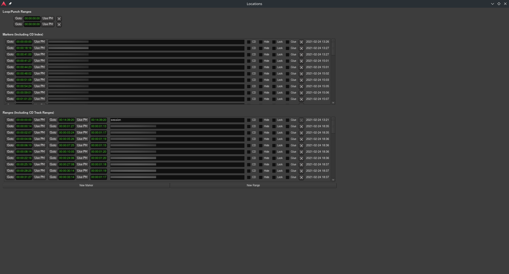Viewport: 509px width, 274px height.
Task: Click the Ardour logo in the title bar
Action: 4,4
